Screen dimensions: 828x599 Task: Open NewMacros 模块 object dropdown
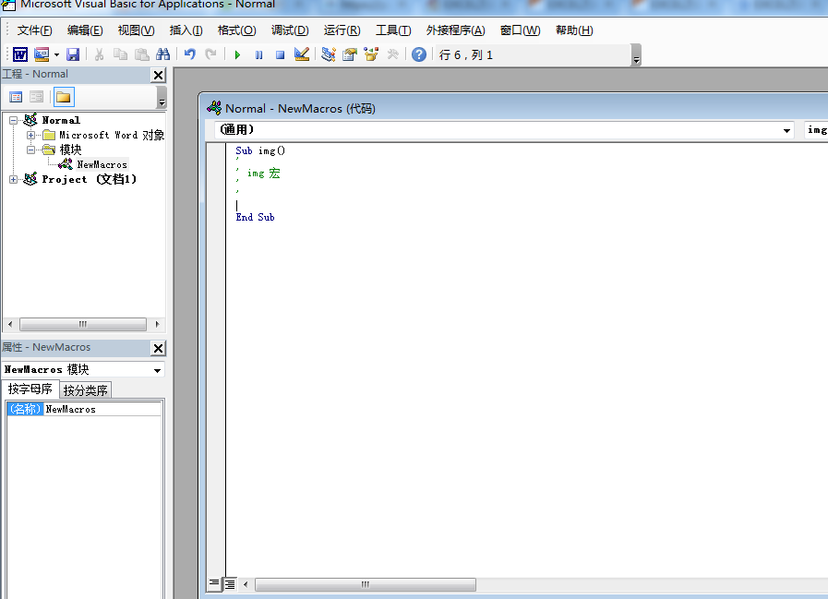click(x=157, y=370)
